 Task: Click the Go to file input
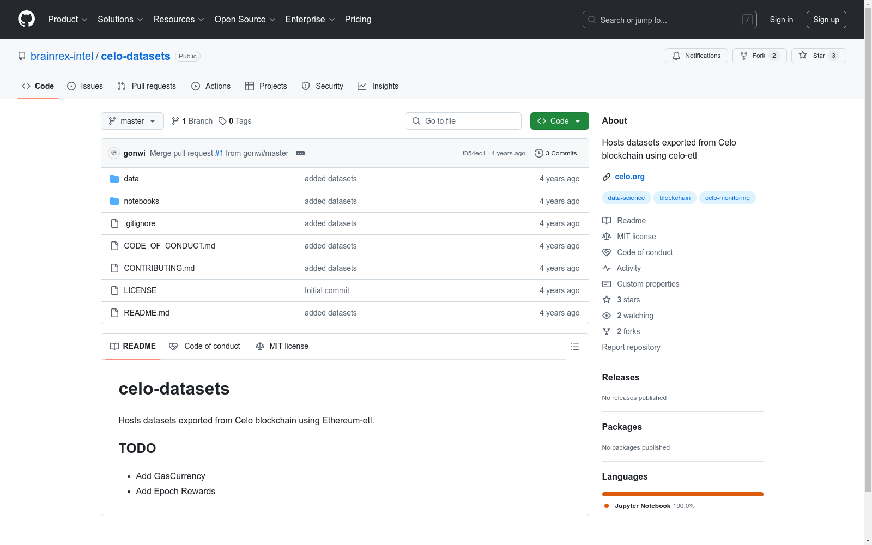(463, 121)
